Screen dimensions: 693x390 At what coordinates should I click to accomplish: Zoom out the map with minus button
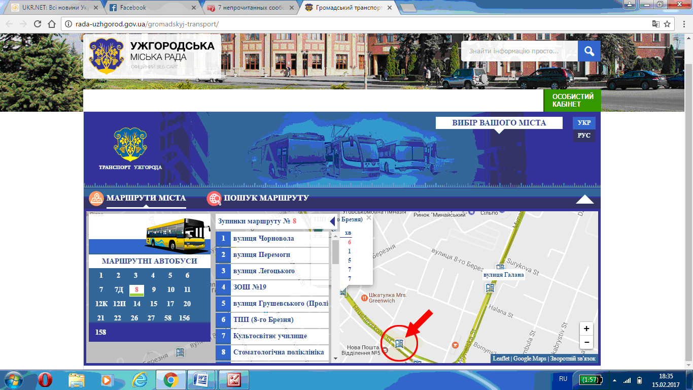[586, 342]
